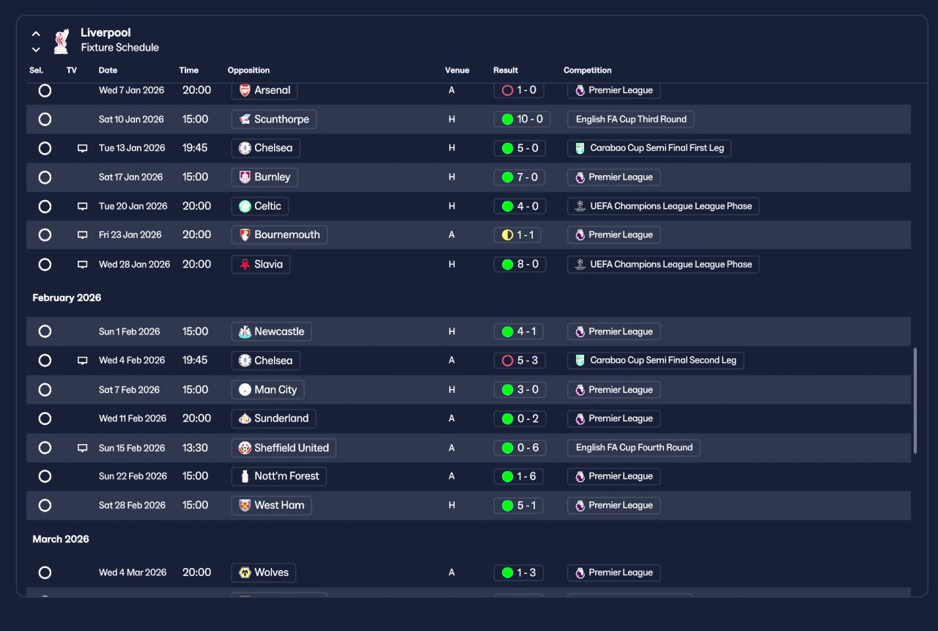
Task: Sort by the Opposition column header
Action: 248,70
